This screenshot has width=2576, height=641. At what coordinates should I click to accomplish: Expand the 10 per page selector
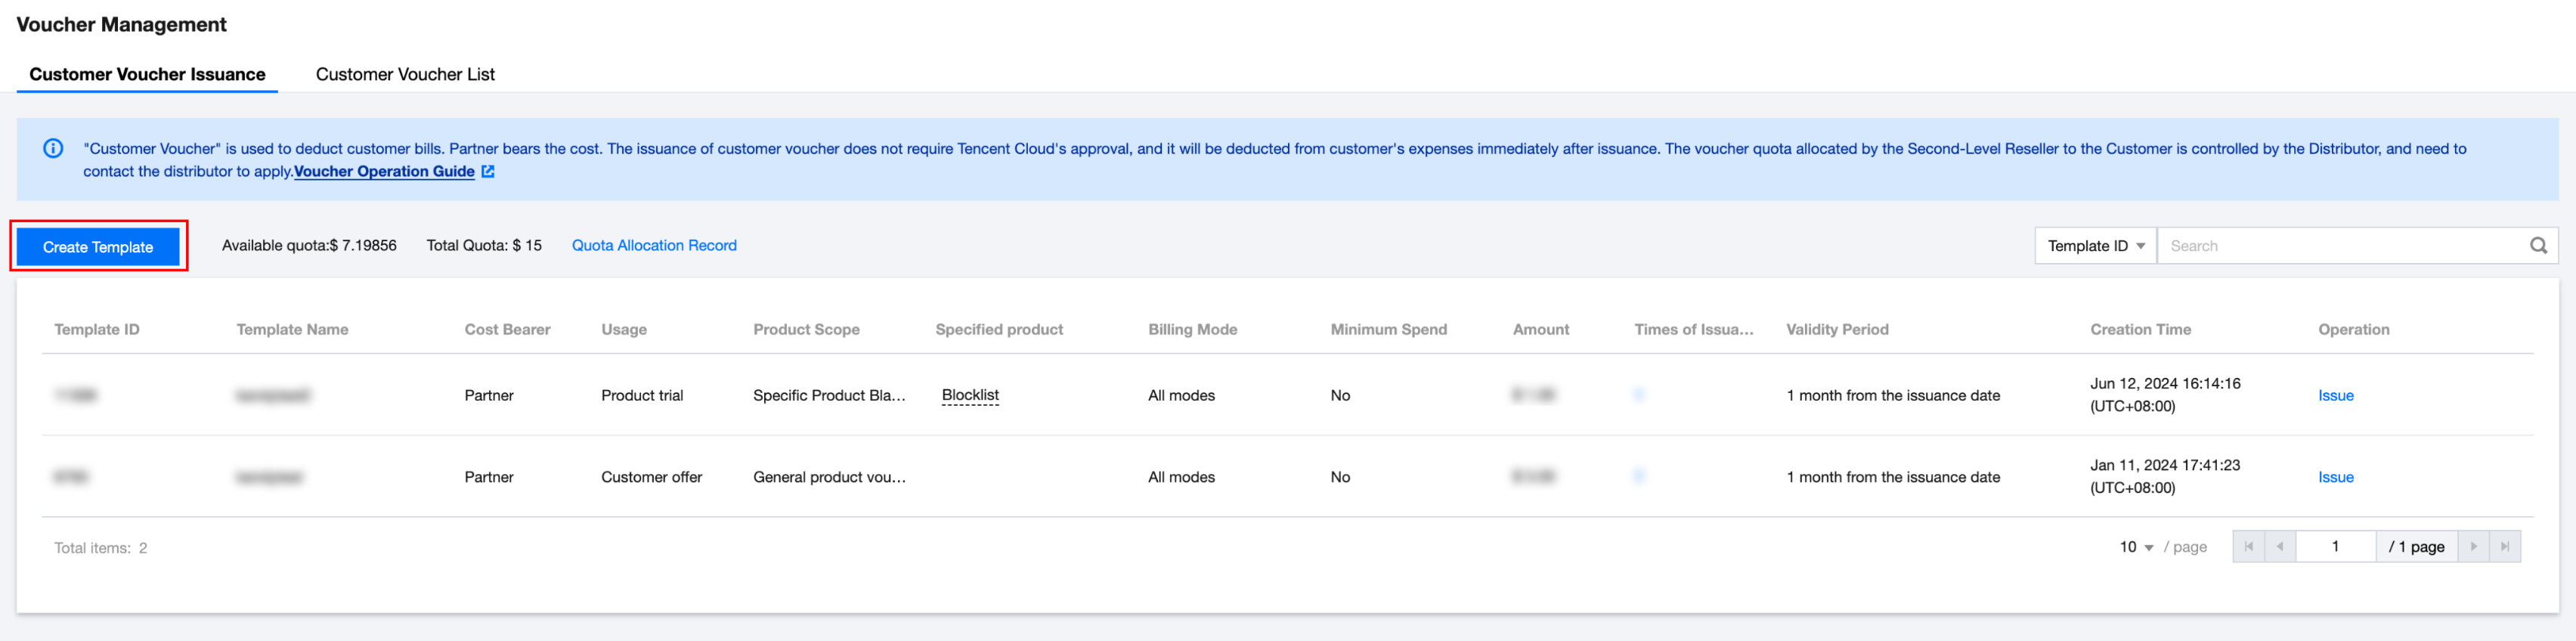[x=2135, y=547]
